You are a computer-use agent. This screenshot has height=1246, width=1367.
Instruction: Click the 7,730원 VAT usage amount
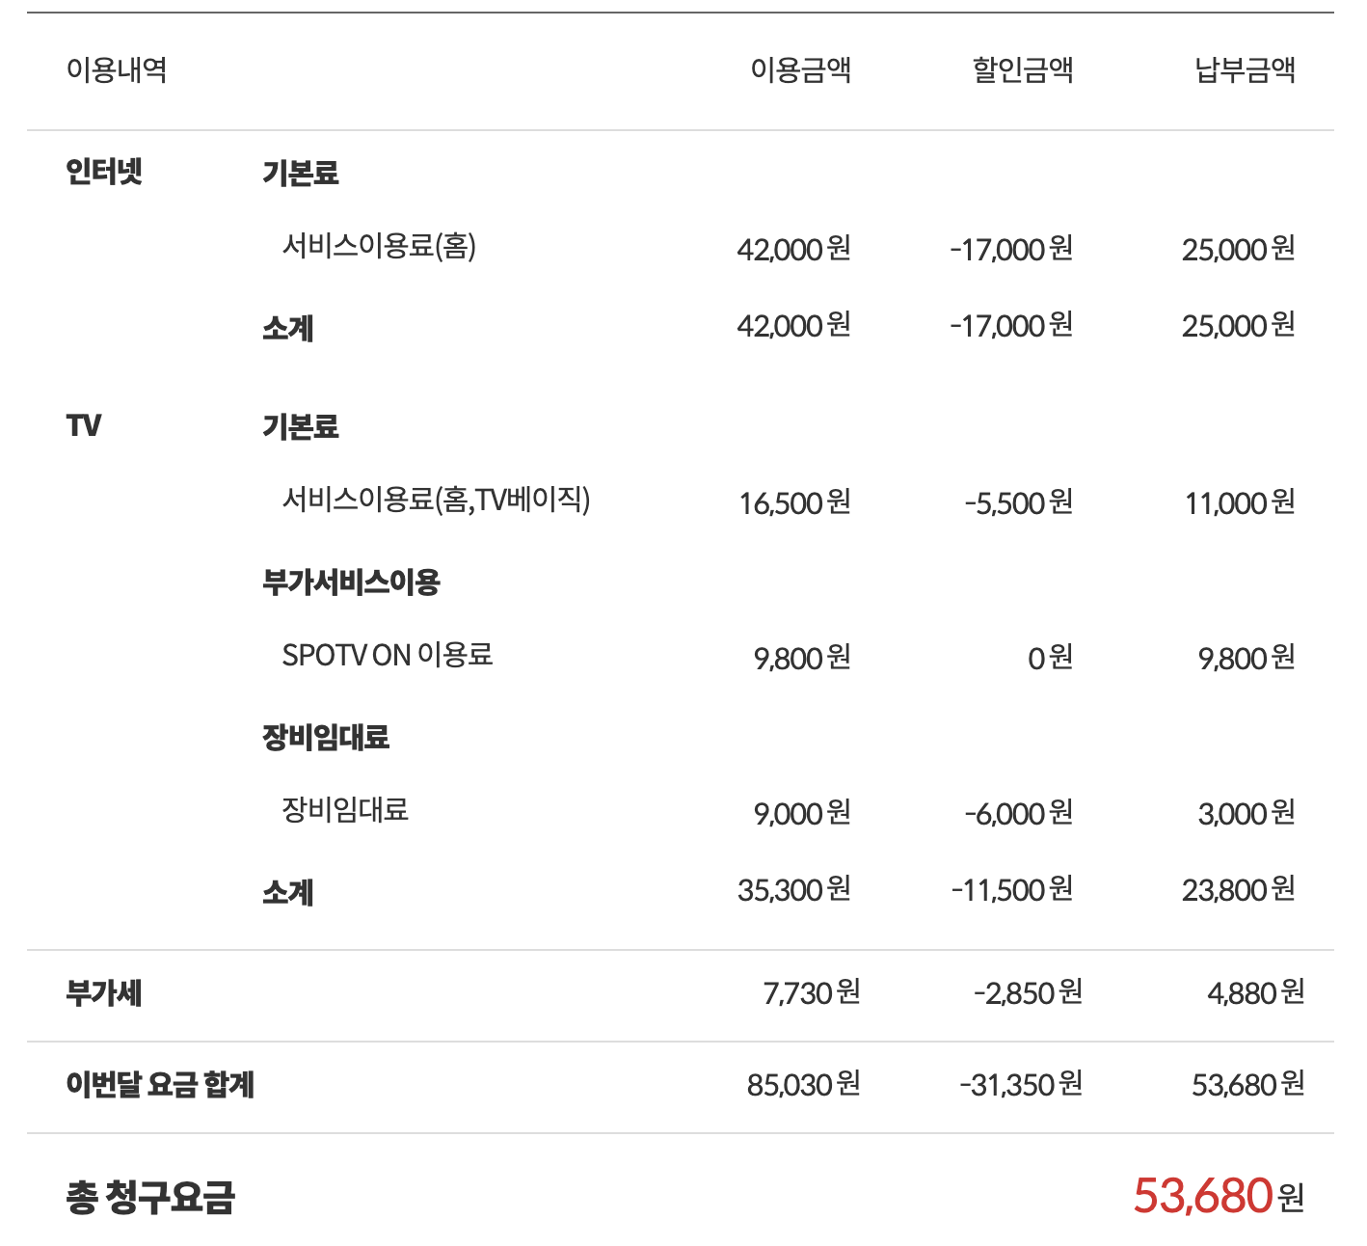[x=811, y=992]
